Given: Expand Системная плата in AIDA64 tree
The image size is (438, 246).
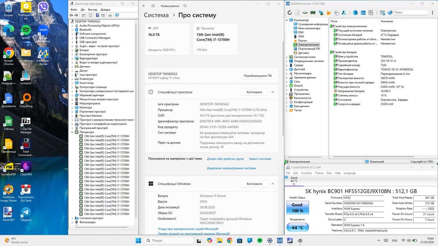Looking at the screenshot, I should [x=286, y=57].
